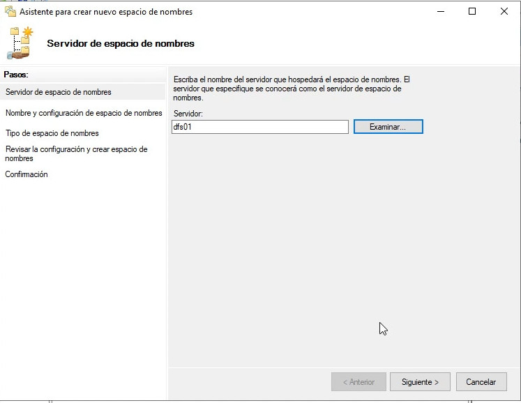Select the 'Servidor de espacio de nombres' step
Screen dimensions: 521x403
pyautogui.click(x=58, y=92)
